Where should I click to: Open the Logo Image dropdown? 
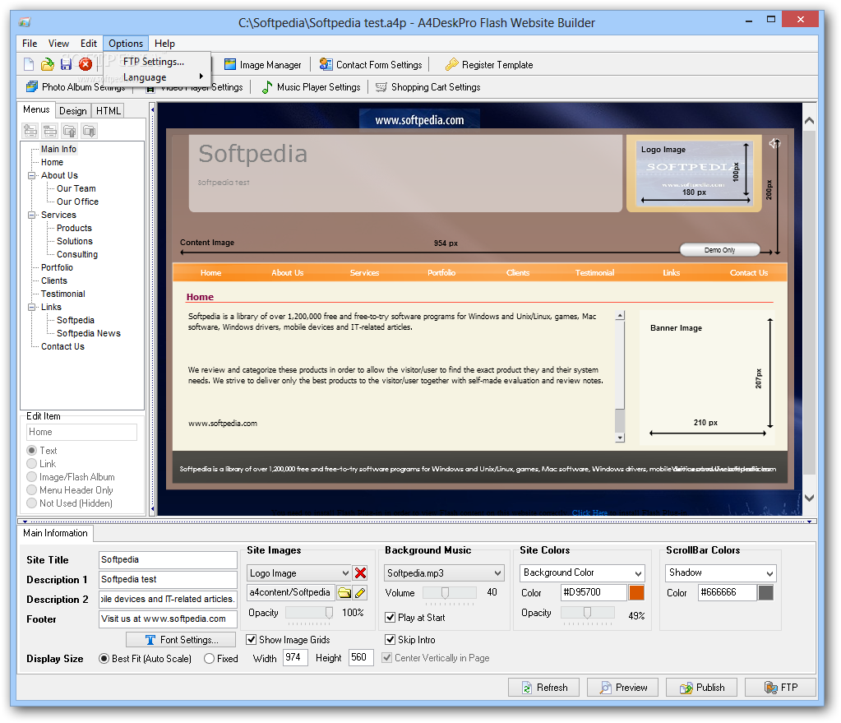(298, 573)
